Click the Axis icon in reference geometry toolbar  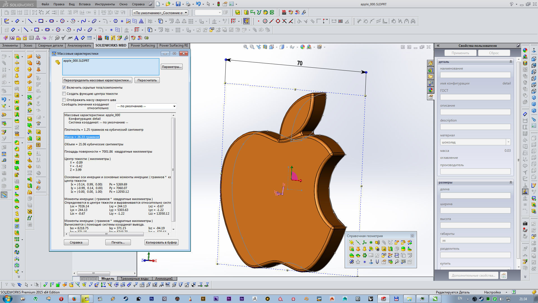[358, 242]
